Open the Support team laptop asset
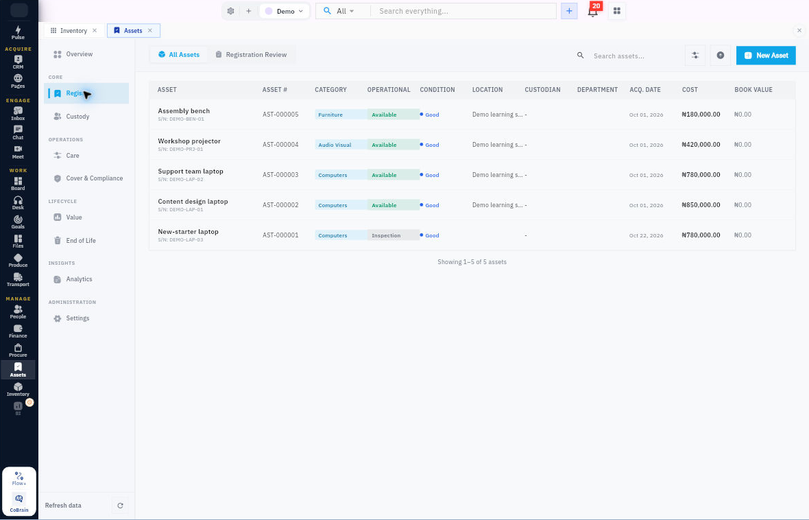Screen dimensions: 809x520 (472, 175)
